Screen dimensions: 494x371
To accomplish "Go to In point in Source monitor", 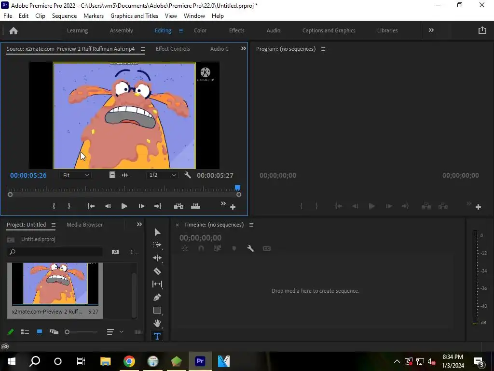I will 91,206.
